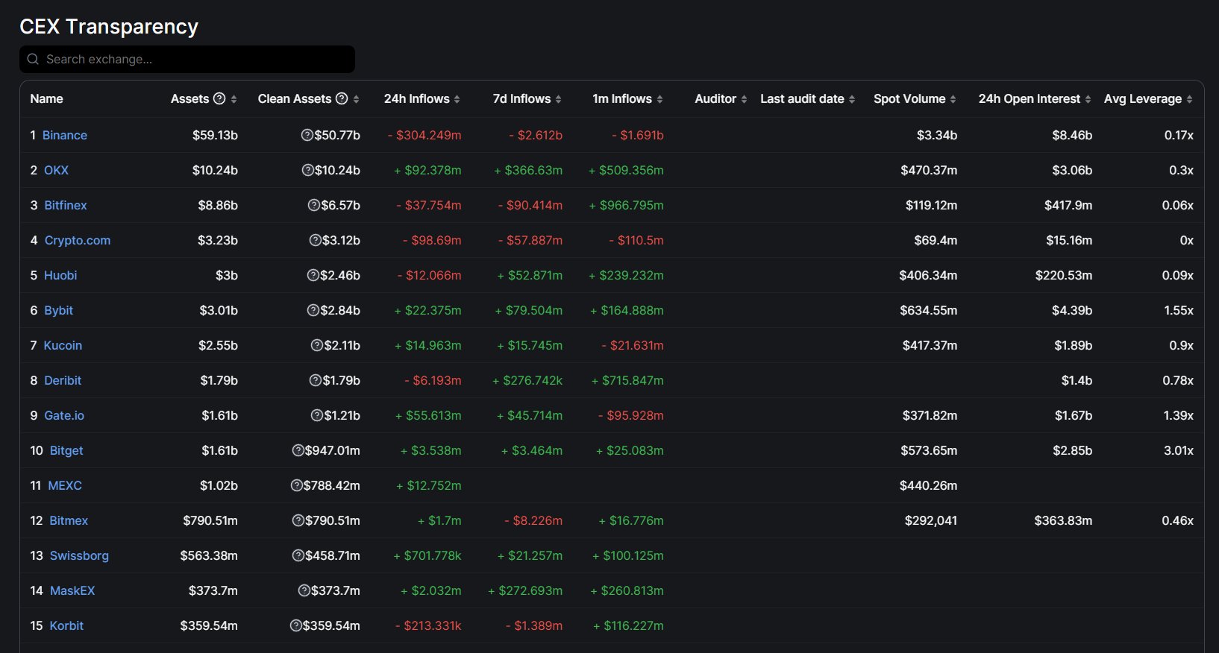Click the help icon beside Binance $50.77b
The width and height of the screenshot is (1219, 653).
click(307, 135)
